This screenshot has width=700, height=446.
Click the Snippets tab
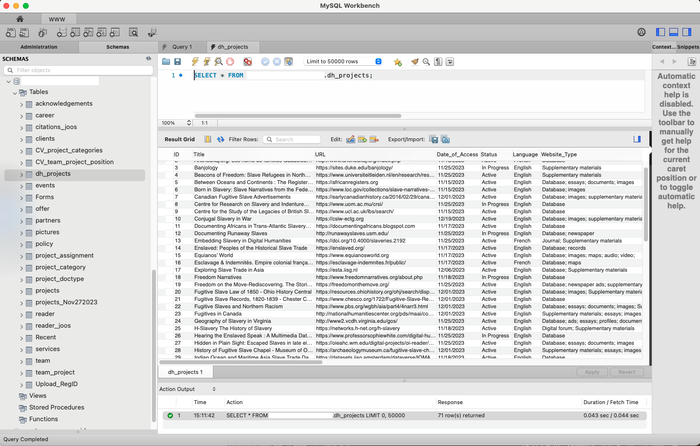click(688, 47)
